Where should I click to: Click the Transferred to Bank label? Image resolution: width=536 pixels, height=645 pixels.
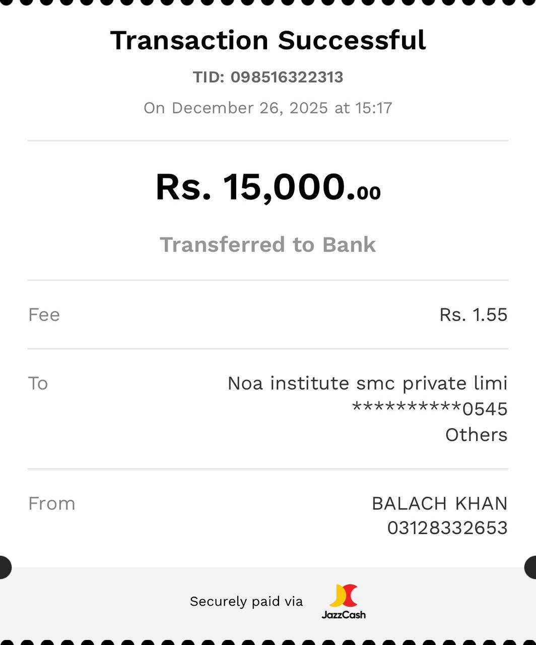tap(268, 245)
